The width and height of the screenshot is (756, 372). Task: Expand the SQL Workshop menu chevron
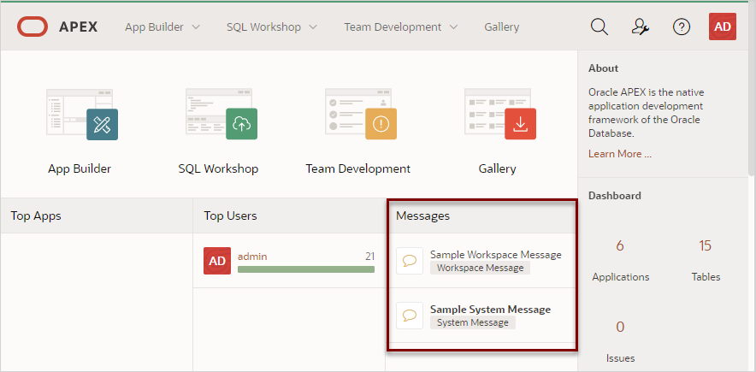tap(313, 27)
